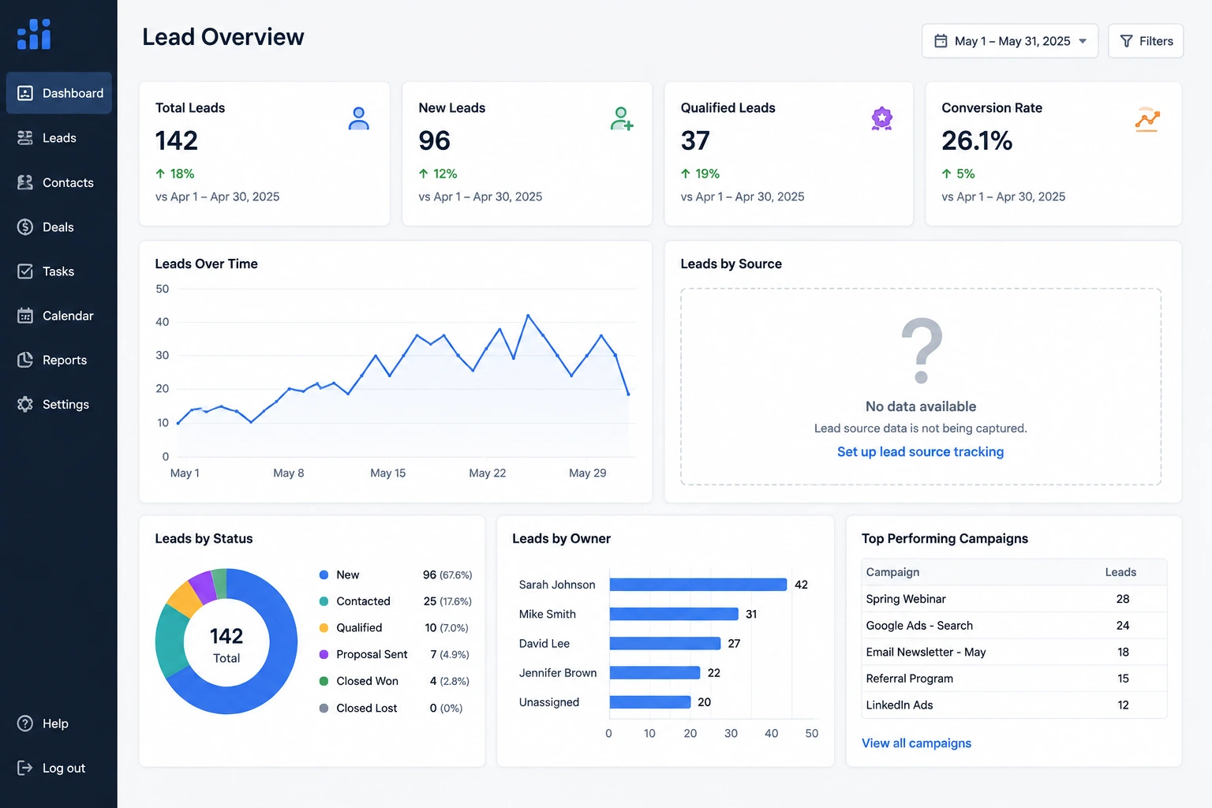Click the Total Leads 142 value
This screenshot has height=808, width=1212.
[x=177, y=140]
